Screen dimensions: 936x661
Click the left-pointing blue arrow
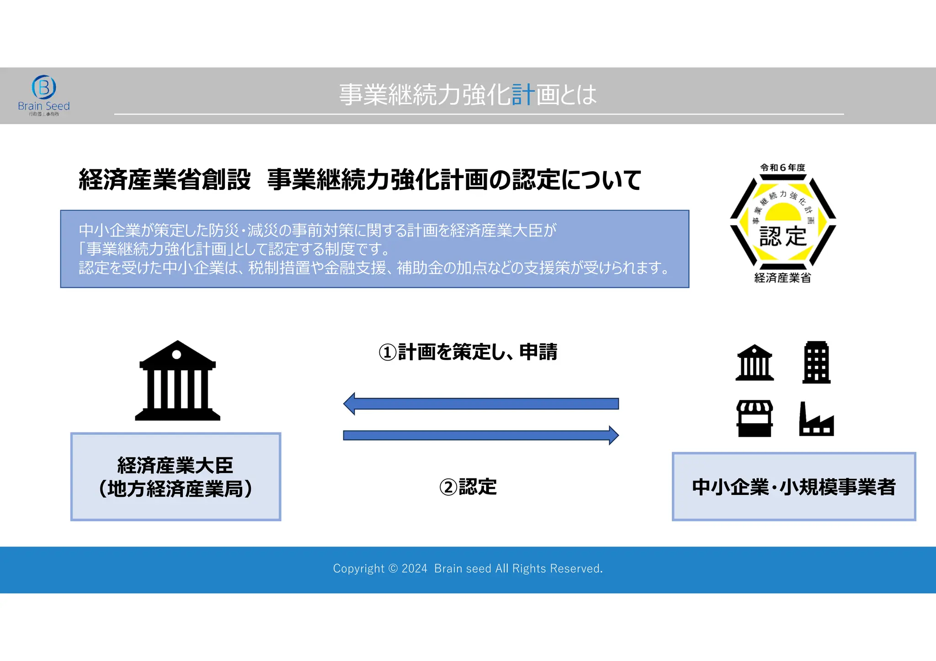tap(481, 404)
